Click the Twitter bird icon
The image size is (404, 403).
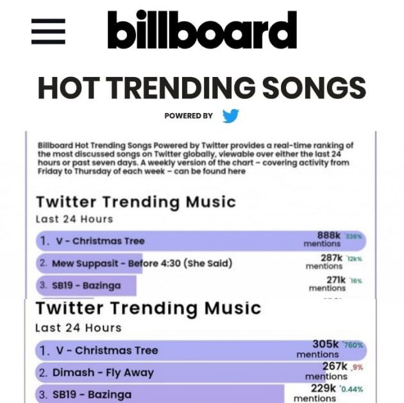230,116
